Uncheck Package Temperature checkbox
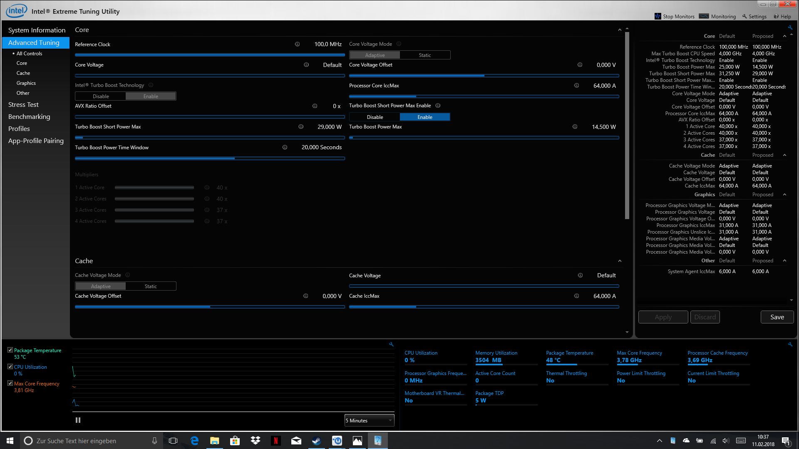The width and height of the screenshot is (799, 449). tap(10, 350)
